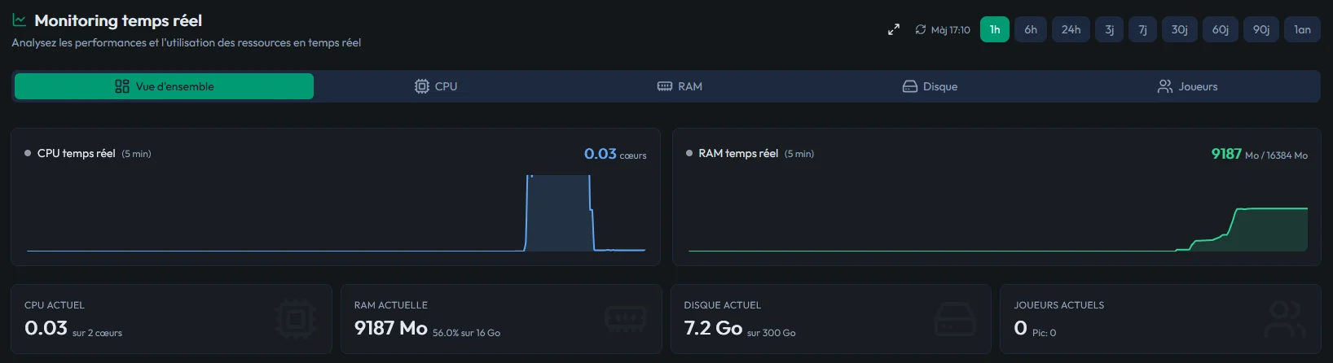Viewport: 1333px width, 363px height.
Task: Show the Joueurs tab
Action: tap(1187, 86)
